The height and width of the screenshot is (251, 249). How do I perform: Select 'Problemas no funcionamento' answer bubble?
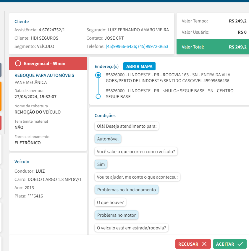point(127,190)
